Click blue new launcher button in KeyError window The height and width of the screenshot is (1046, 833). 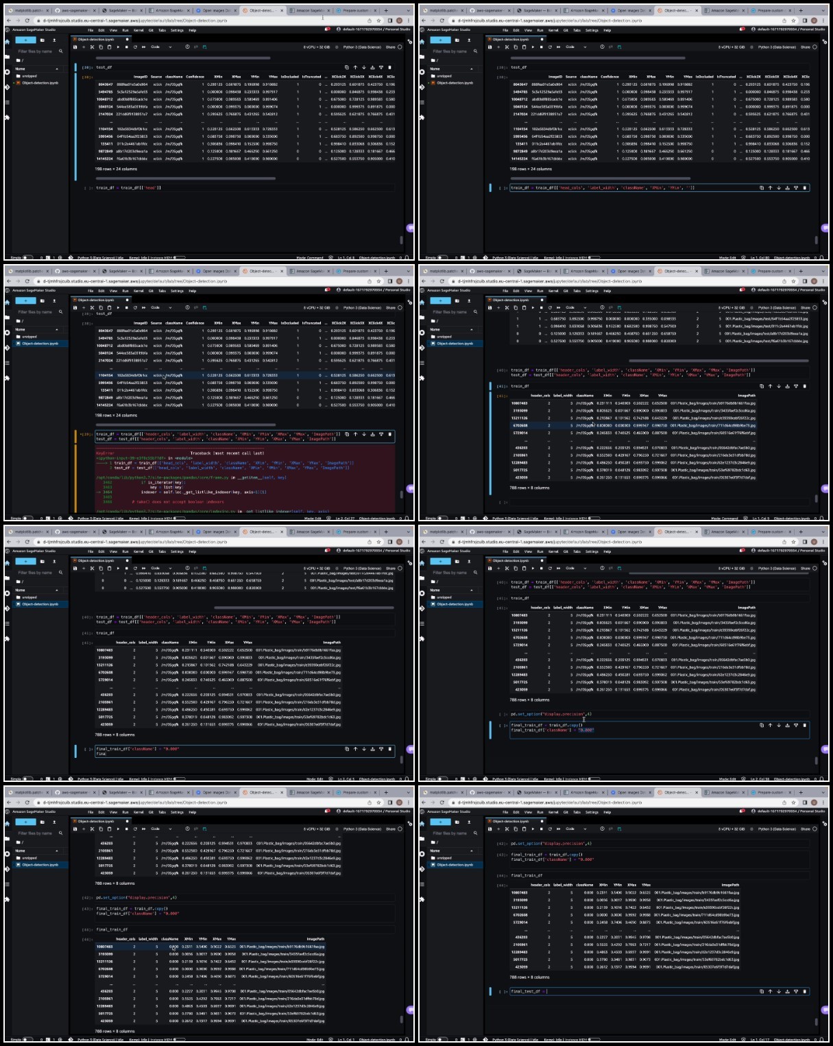(25, 300)
